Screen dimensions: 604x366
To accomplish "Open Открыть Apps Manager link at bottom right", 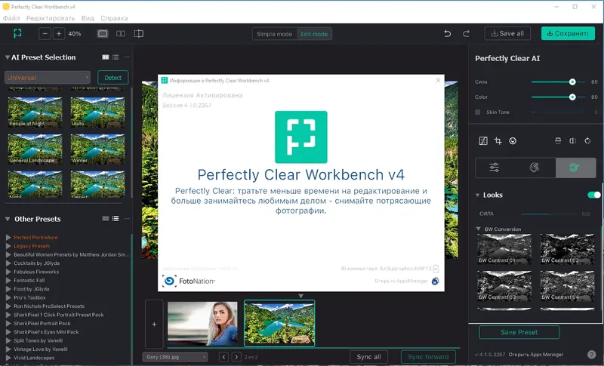I will point(536,355).
